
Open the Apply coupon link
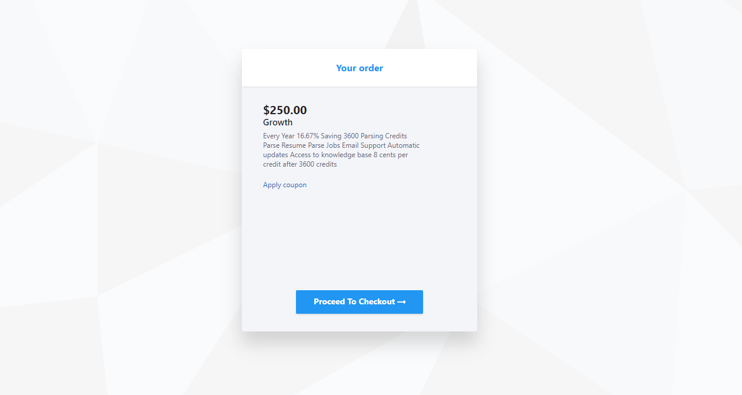(285, 185)
